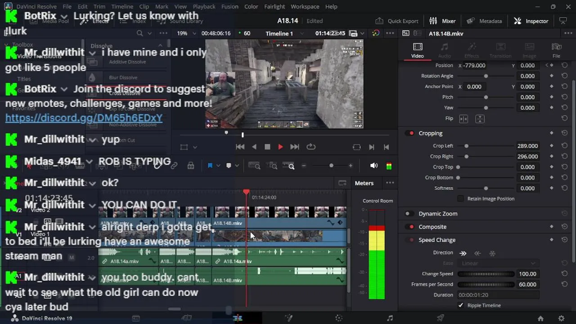The height and width of the screenshot is (324, 576).
Task: Open the Metadata panel
Action: [484, 21]
